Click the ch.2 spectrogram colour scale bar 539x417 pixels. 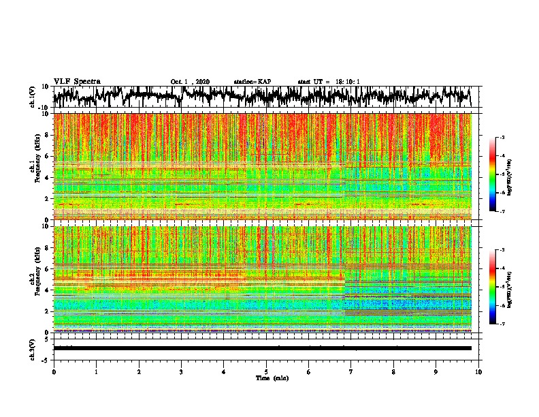(492, 287)
